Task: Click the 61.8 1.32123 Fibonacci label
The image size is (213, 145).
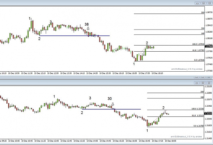Action: pyautogui.click(x=198, y=115)
